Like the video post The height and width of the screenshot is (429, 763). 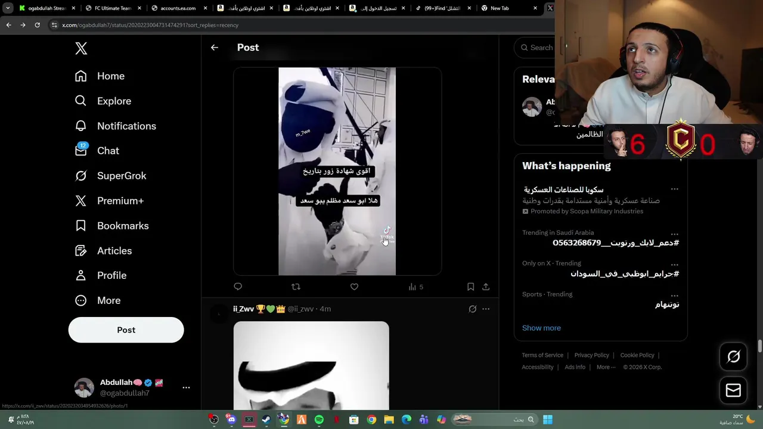[354, 287]
